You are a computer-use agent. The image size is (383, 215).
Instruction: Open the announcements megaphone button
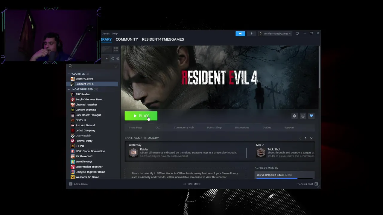(x=240, y=33)
